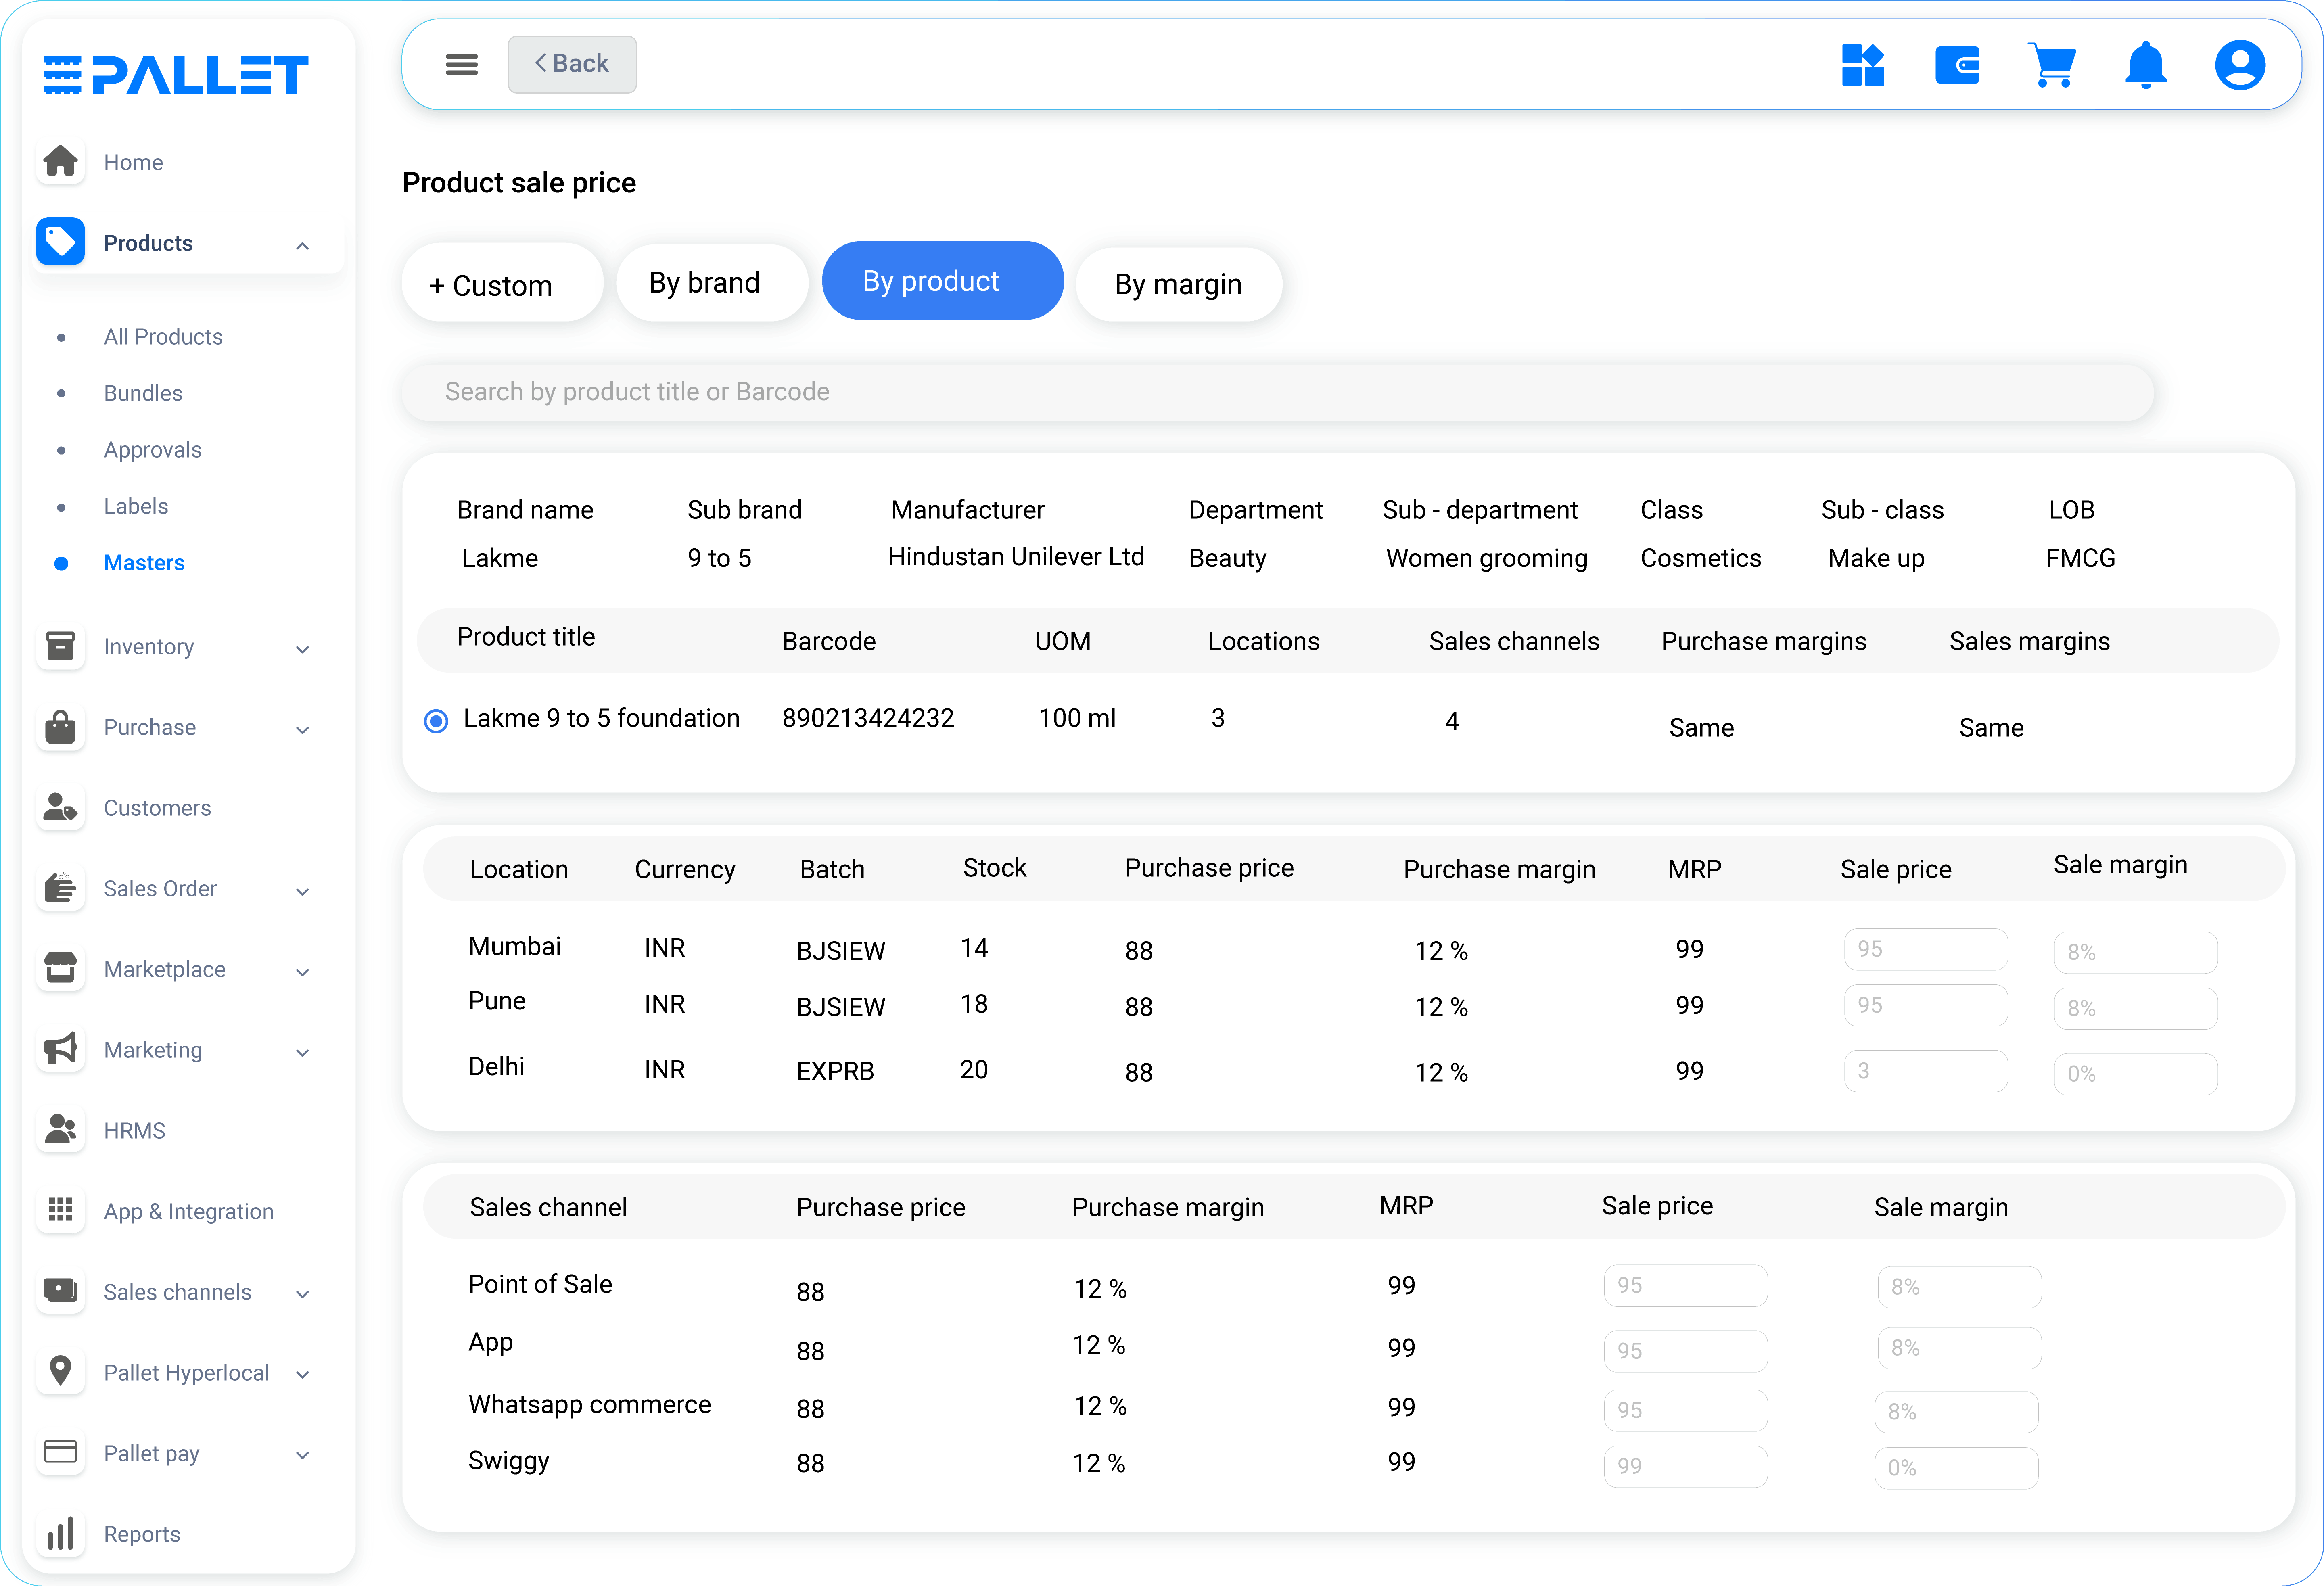
Task: Open the hamburger menu icon
Action: tap(461, 65)
